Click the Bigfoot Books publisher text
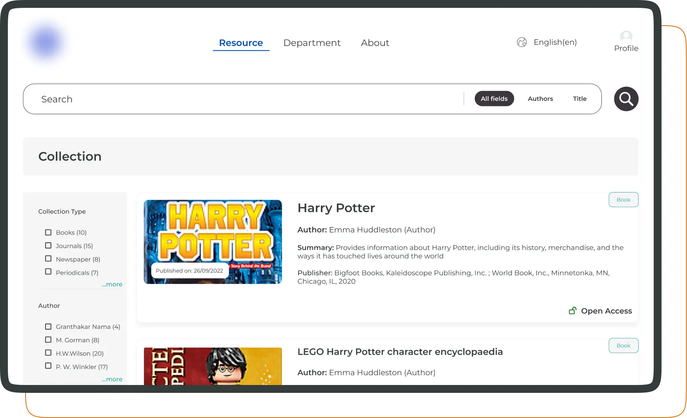 pos(453,277)
